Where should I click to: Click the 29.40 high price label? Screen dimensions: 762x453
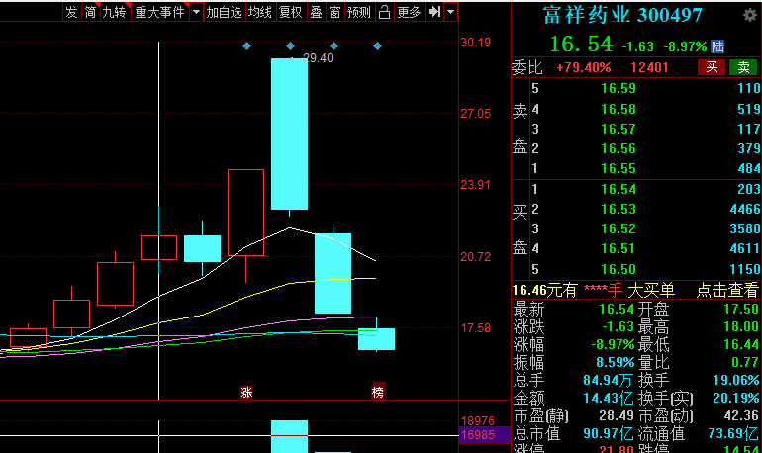318,58
